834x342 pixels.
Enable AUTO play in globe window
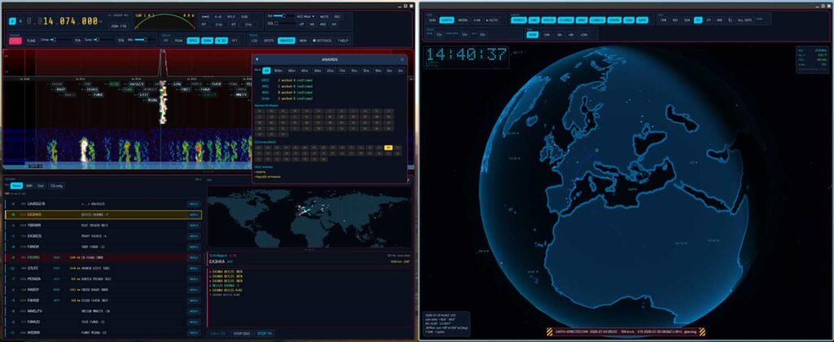coord(492,20)
